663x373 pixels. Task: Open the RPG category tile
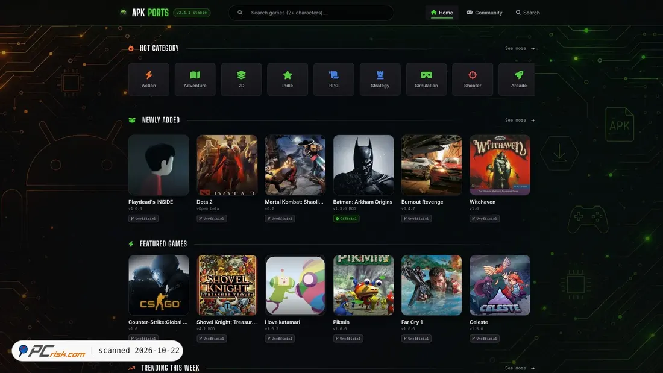(334, 80)
